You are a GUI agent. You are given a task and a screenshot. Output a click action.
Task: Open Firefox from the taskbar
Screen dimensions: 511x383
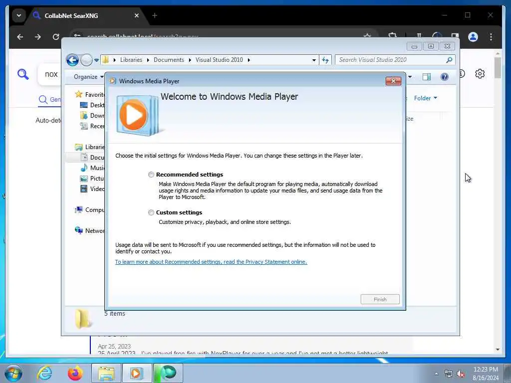point(75,373)
